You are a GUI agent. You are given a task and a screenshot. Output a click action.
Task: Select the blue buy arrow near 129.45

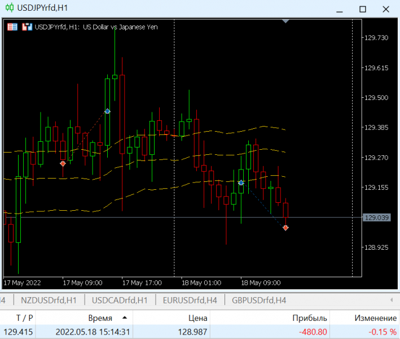coord(107,111)
